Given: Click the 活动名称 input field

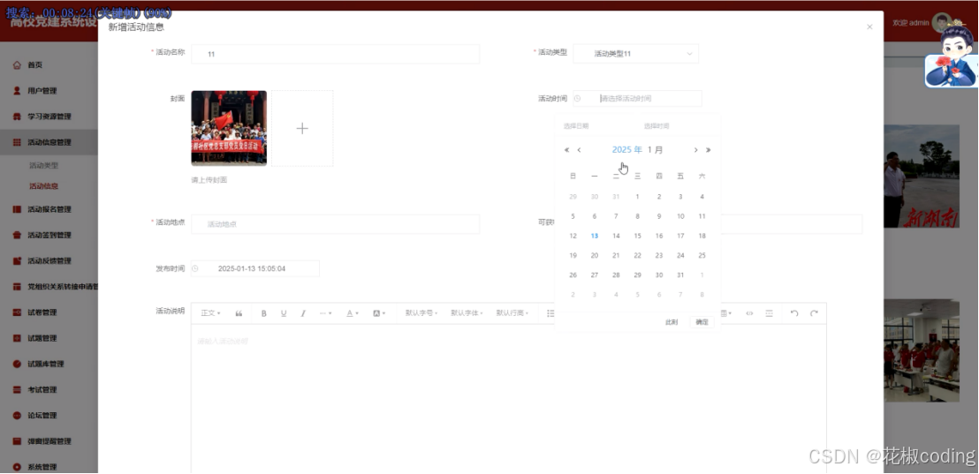Looking at the screenshot, I should (x=335, y=54).
